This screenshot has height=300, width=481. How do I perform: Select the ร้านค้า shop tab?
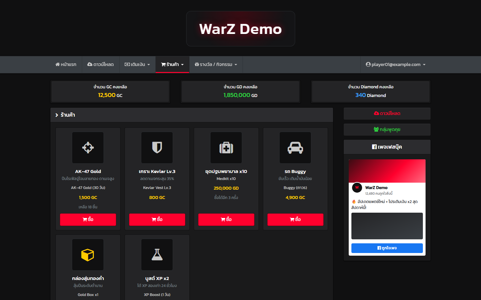(x=172, y=65)
